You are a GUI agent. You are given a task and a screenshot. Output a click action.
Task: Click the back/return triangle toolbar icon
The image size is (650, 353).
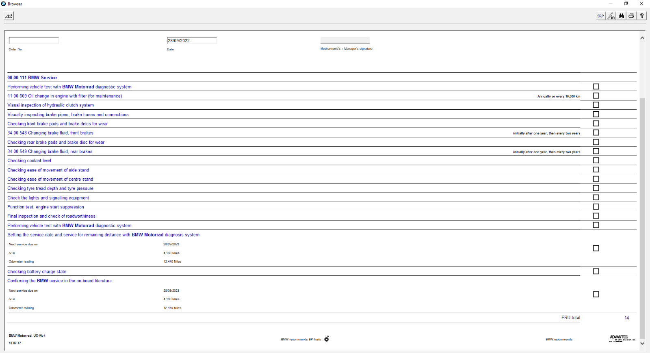coord(9,16)
